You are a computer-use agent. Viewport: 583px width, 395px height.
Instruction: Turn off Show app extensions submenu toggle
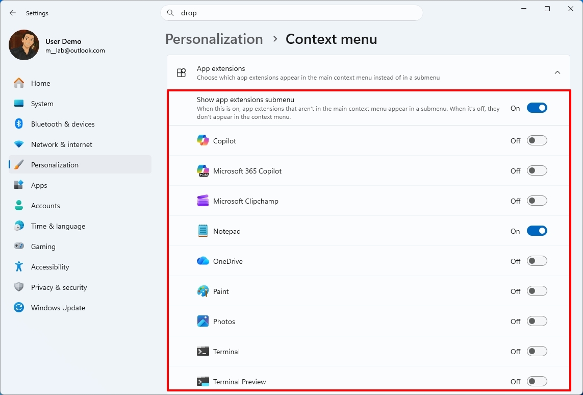[537, 108]
